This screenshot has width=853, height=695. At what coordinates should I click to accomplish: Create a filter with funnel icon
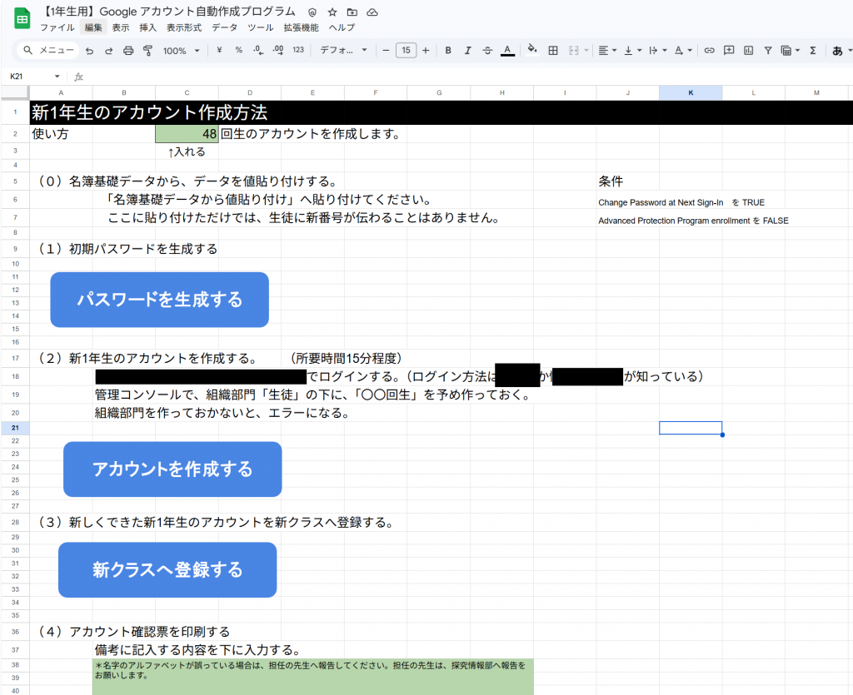767,51
